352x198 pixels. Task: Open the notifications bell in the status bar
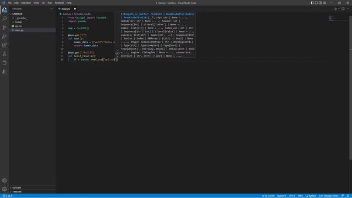point(348,196)
